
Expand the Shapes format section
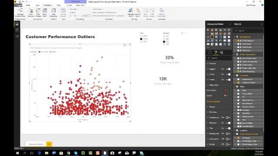(x=211, y=107)
